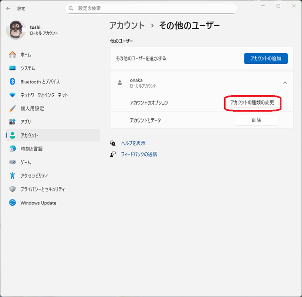
Task: Click the アカウントの追加 button
Action: (x=266, y=58)
